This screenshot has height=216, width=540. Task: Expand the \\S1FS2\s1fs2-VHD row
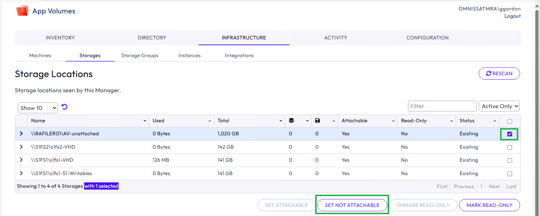click(21, 147)
